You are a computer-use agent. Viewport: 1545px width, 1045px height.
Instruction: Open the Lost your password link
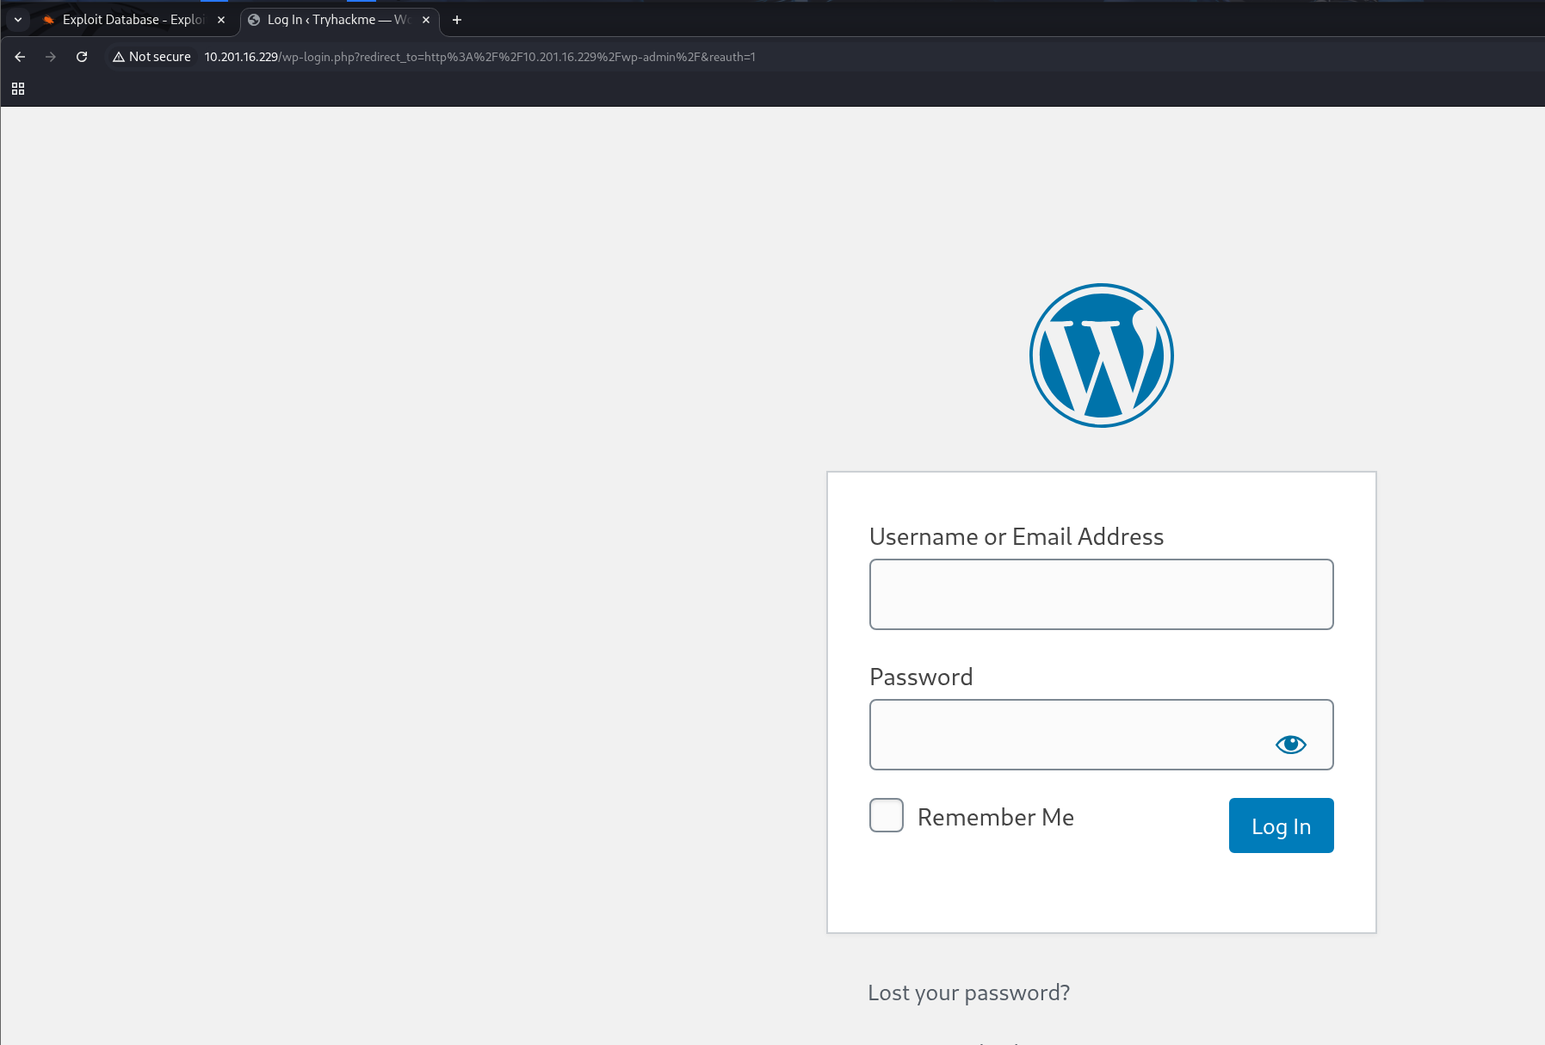pyautogui.click(x=969, y=992)
